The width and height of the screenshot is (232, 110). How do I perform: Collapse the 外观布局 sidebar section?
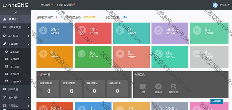[x=15, y=44]
